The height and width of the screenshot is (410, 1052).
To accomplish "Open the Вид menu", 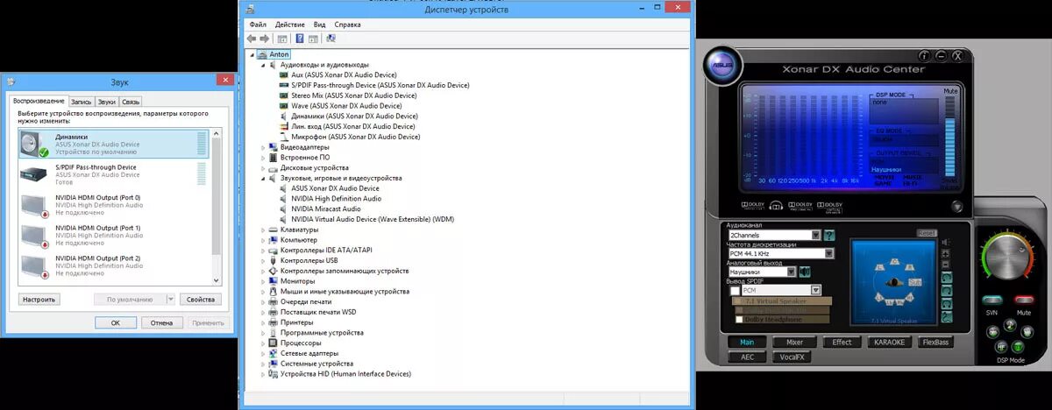I will click(x=319, y=25).
